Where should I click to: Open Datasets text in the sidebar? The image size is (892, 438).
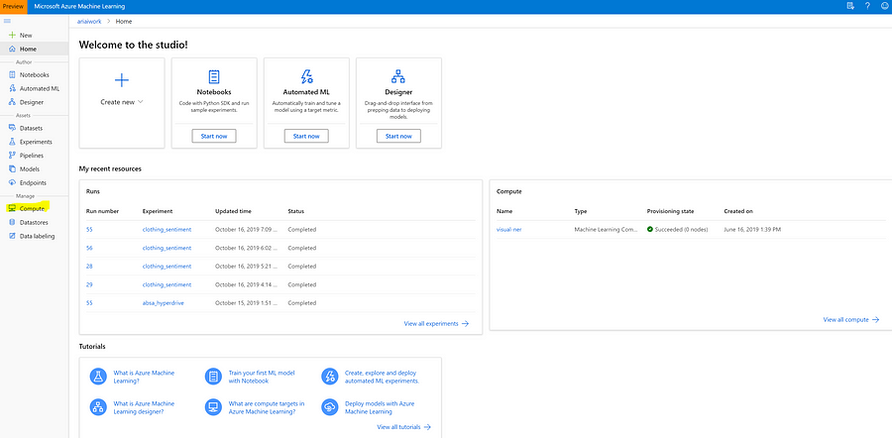[x=32, y=128]
